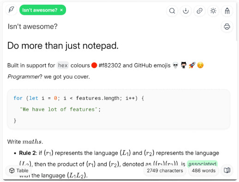This screenshot has width=239, height=182.
Task: Click the 486 words counter
Action: pos(203,170)
